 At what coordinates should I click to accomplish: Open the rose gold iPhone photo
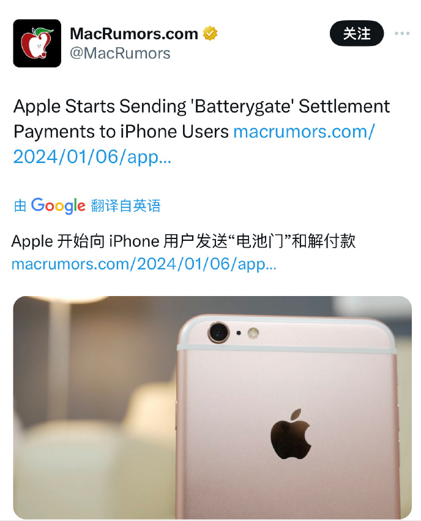pos(212,408)
